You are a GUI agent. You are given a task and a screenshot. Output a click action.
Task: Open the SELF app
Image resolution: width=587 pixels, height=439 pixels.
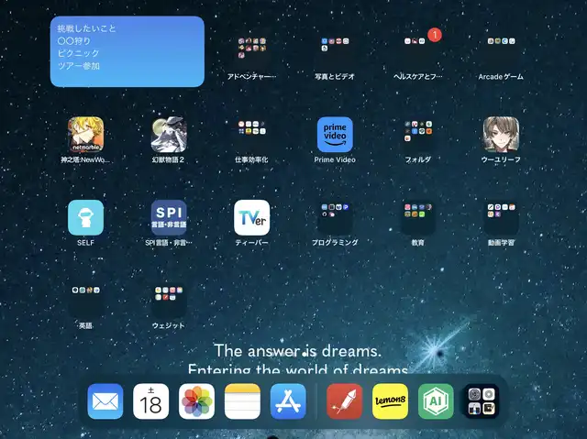[85, 217]
